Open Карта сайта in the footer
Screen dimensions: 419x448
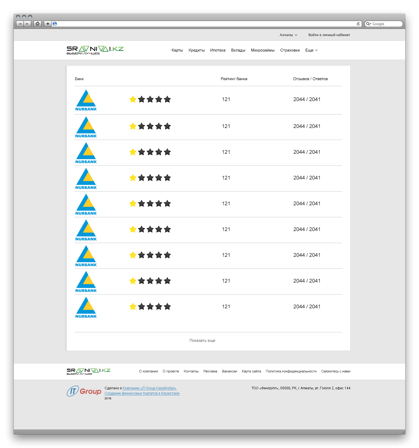251,371
